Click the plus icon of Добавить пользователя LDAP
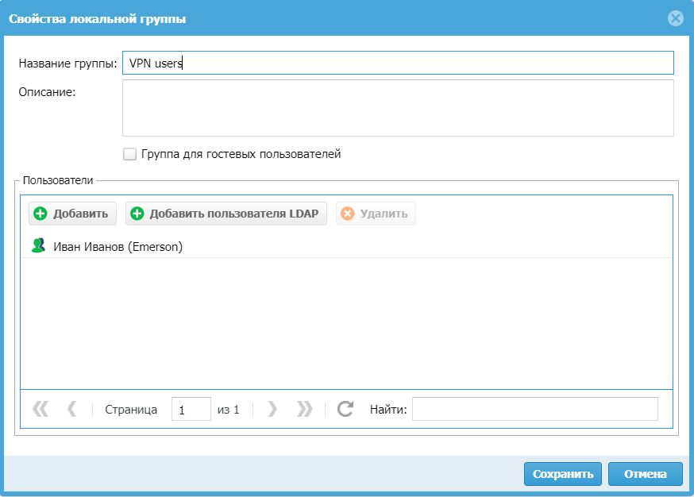The image size is (694, 497). [x=137, y=214]
